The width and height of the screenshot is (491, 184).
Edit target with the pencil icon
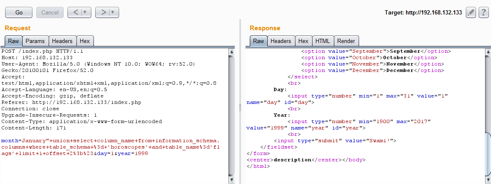(x=471, y=12)
